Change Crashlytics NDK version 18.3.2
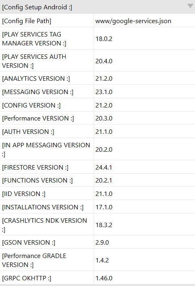Image resolution: width=195 pixels, height=286 pixels. tap(144, 225)
